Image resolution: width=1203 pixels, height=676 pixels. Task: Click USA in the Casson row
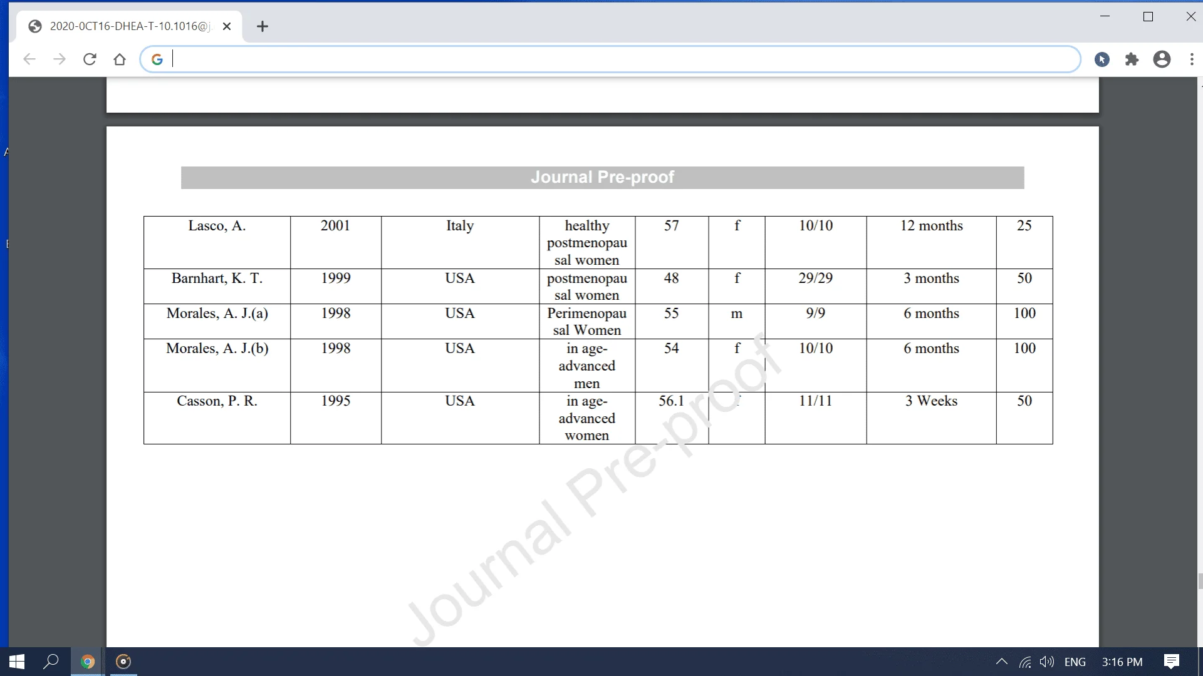[x=460, y=401]
